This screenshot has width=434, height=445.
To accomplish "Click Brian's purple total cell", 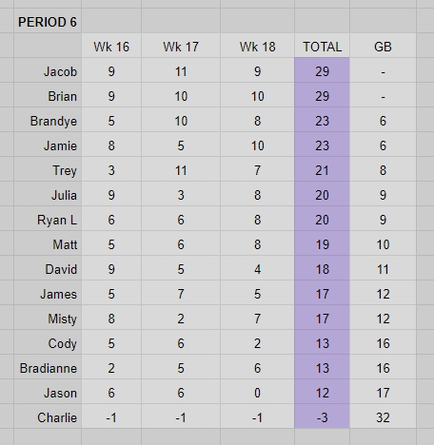I will (x=322, y=95).
